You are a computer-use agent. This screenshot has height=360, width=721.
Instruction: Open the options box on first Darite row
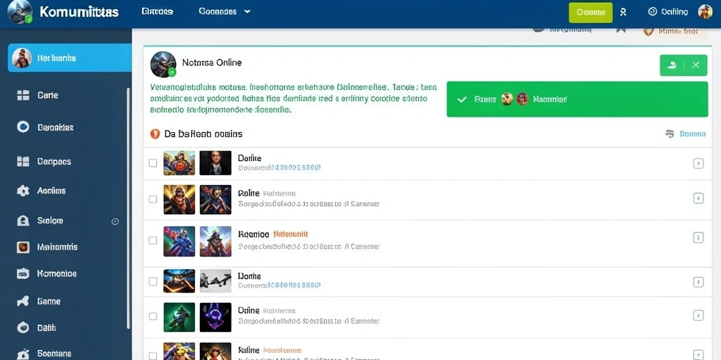point(698,163)
